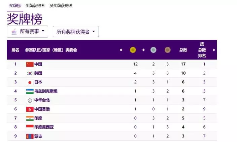Switch to the 奖牌获得者 tab
237x142 pixels.
coord(35,5)
